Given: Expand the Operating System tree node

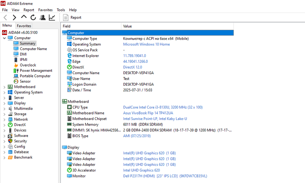Looking at the screenshot, I should coord(4,92).
